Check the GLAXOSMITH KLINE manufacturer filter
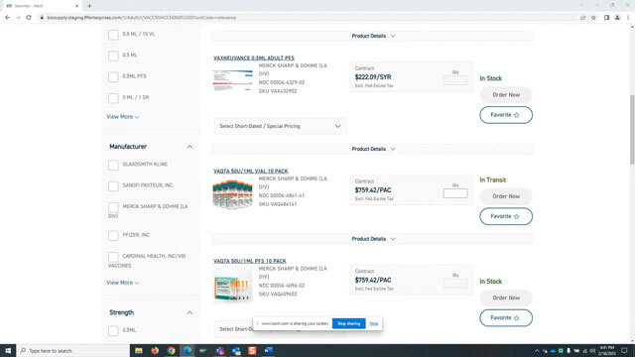Screen dimensions: 635x357 [113, 165]
